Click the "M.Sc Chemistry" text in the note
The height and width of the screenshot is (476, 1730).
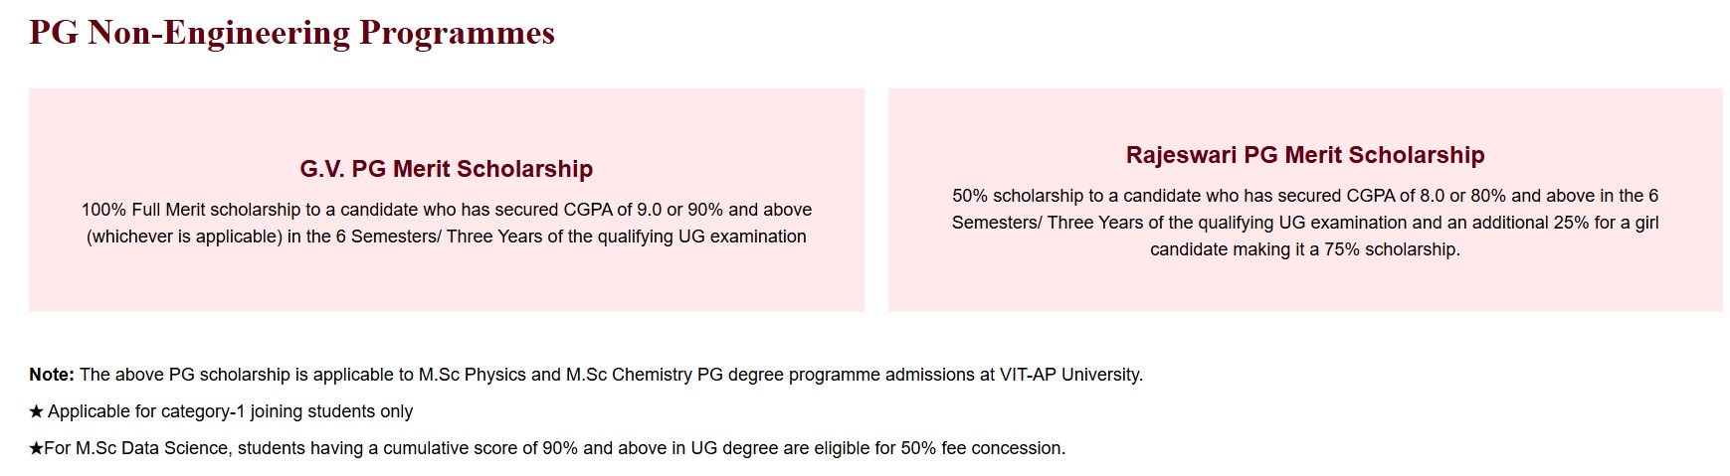[627, 375]
